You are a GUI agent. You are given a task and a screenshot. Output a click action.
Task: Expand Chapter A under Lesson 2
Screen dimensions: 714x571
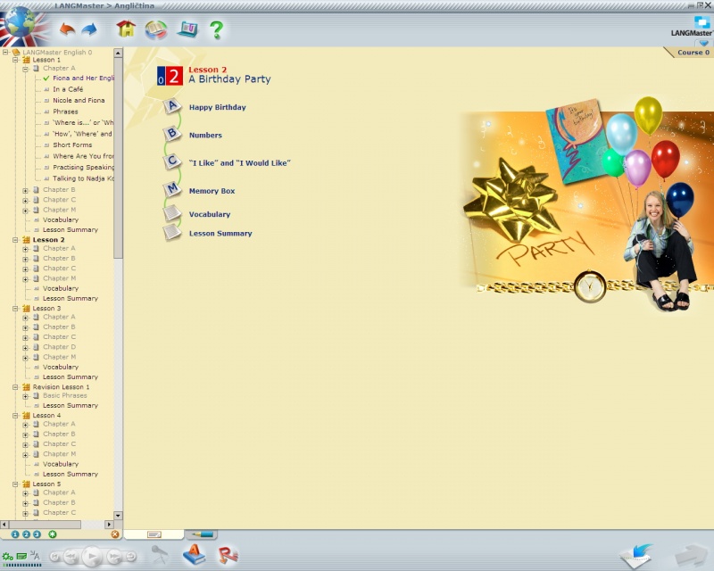point(26,249)
